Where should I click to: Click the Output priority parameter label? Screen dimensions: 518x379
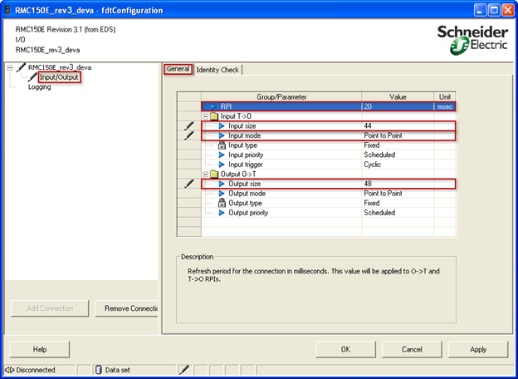[248, 213]
